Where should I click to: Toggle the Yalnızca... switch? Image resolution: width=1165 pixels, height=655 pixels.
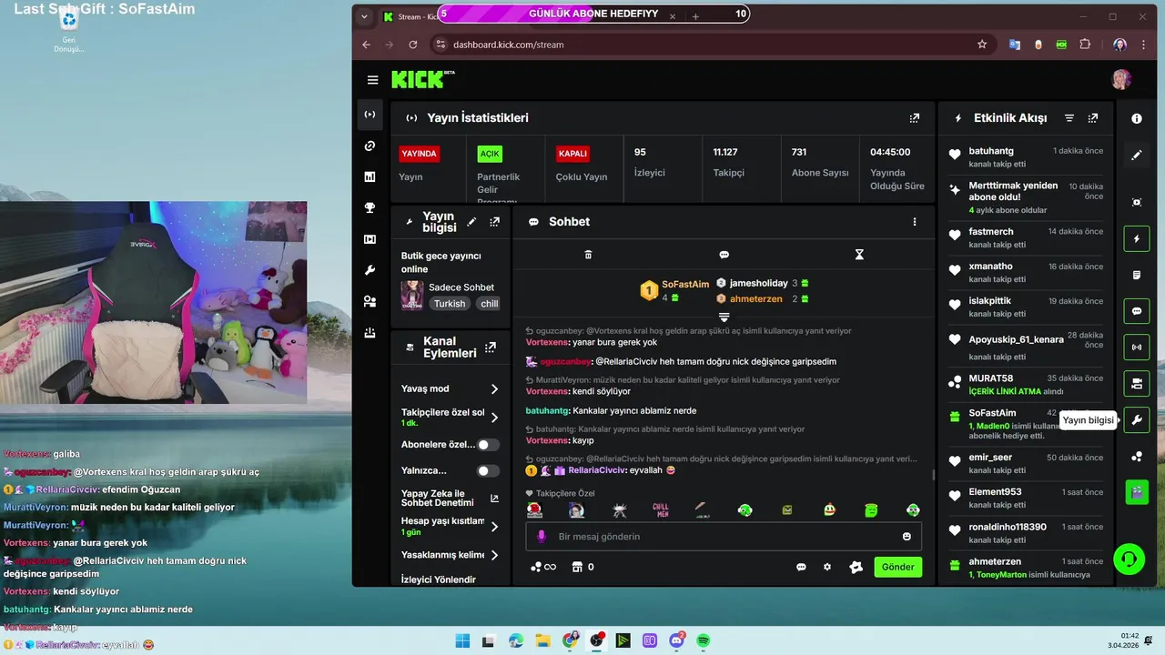(488, 471)
